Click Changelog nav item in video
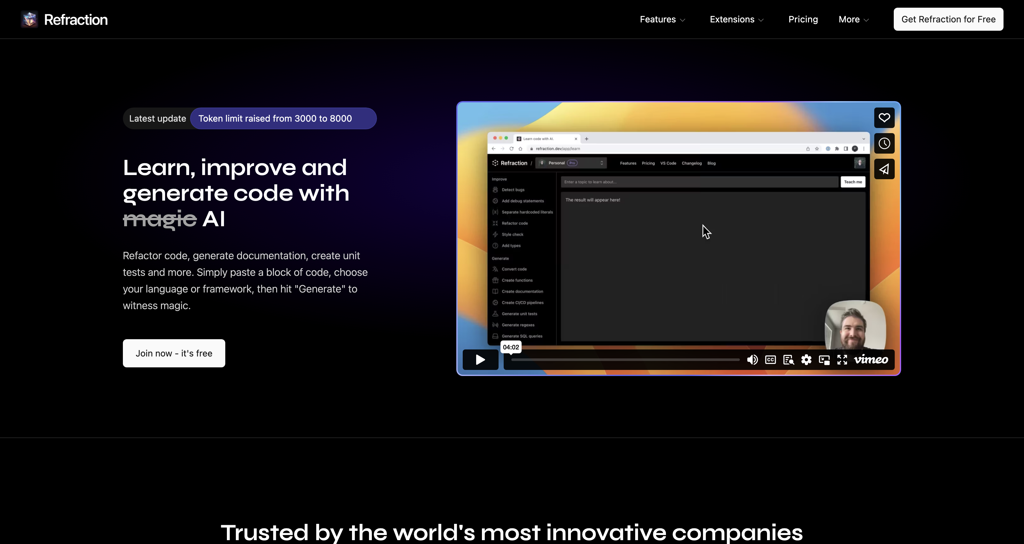The image size is (1024, 544). 691,163
